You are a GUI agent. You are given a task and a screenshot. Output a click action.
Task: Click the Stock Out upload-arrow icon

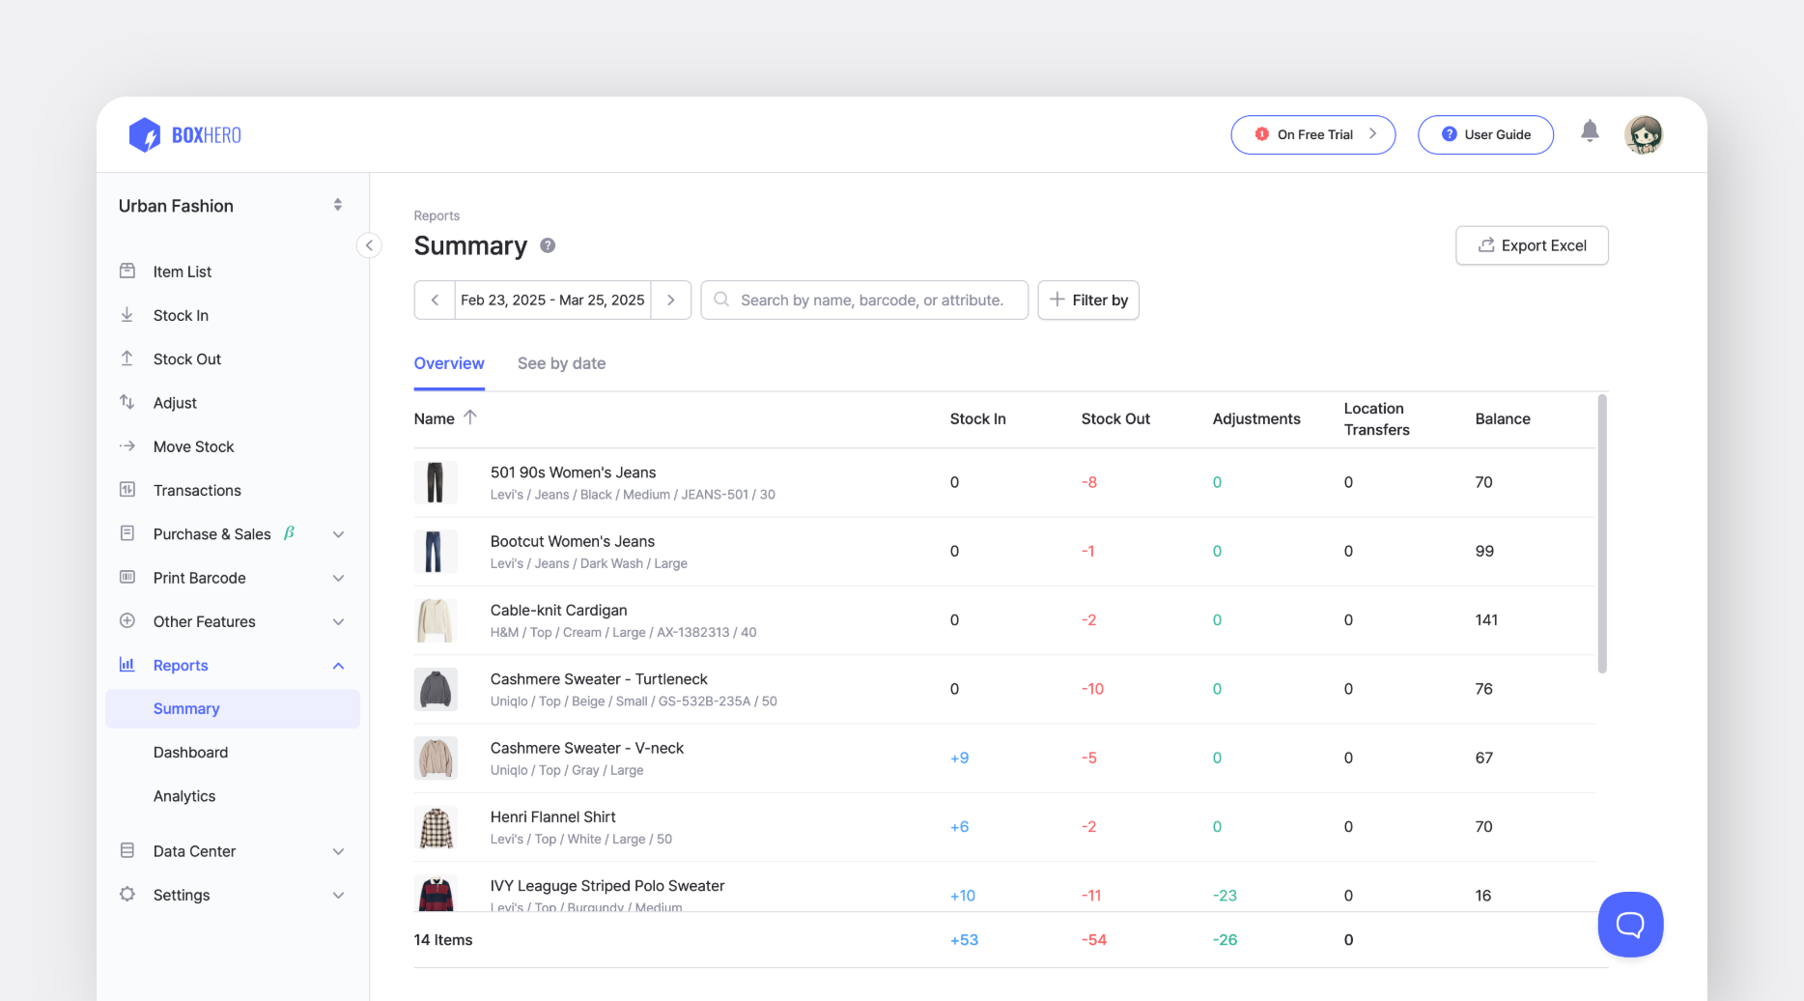tap(127, 358)
